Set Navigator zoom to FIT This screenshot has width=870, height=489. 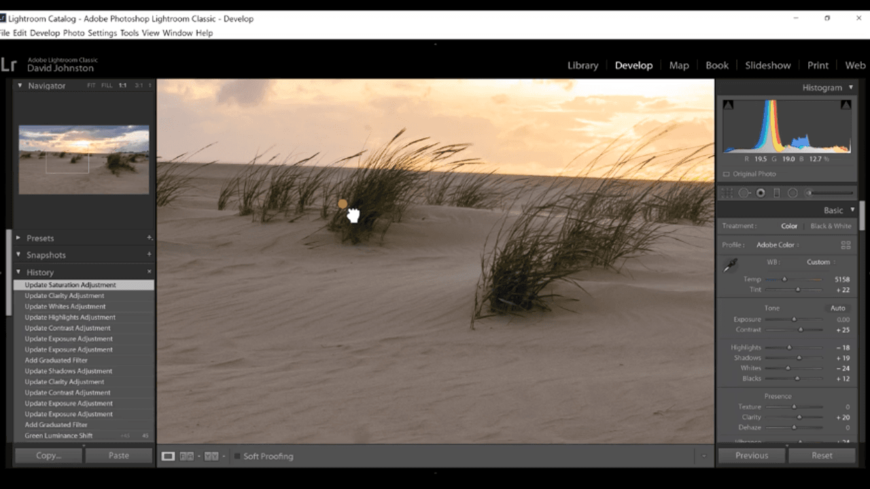(x=91, y=86)
